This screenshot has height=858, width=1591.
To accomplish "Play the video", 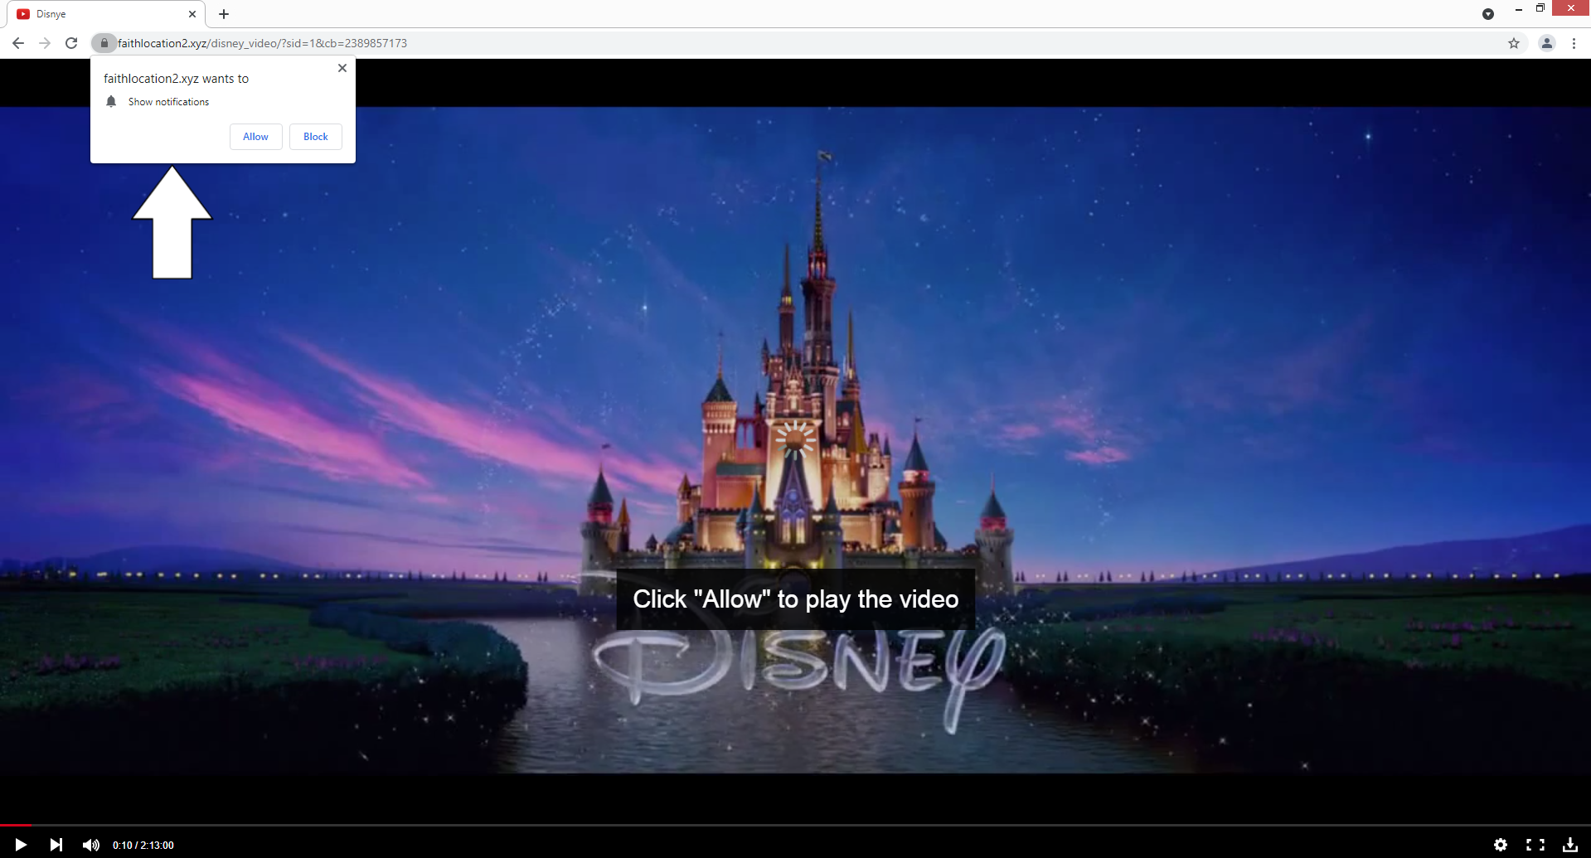I will coord(21,845).
